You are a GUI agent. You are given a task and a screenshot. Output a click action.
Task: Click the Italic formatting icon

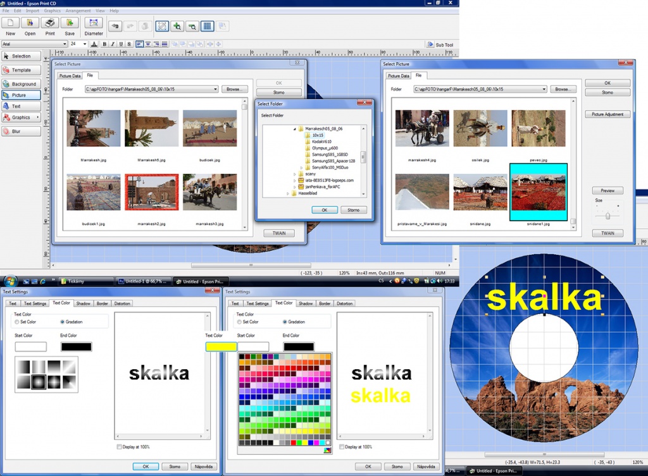pos(113,44)
